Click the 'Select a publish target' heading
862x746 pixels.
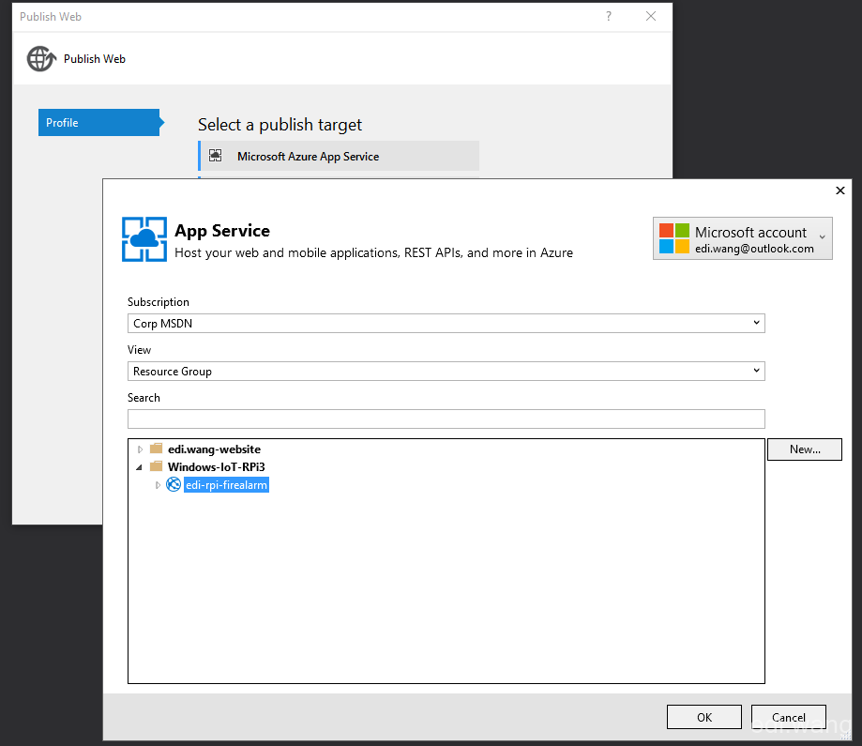coord(280,125)
